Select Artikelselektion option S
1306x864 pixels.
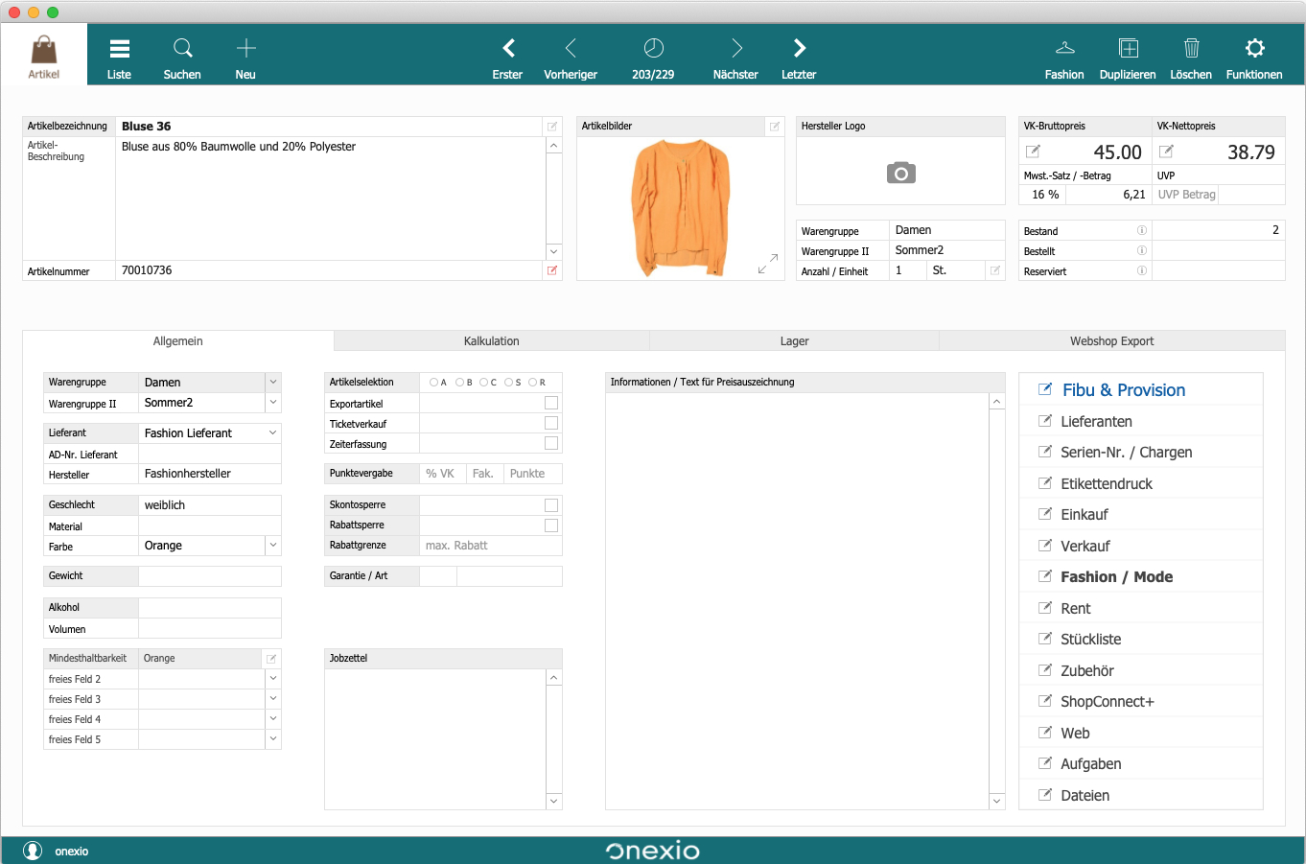(x=508, y=383)
